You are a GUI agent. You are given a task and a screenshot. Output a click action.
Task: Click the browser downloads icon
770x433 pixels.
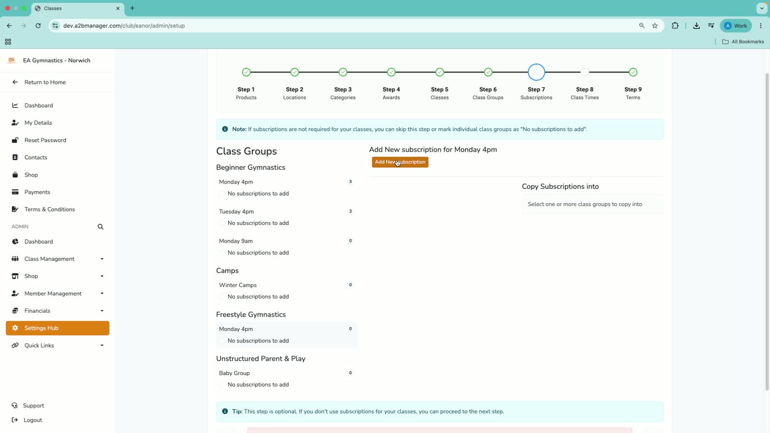point(696,26)
